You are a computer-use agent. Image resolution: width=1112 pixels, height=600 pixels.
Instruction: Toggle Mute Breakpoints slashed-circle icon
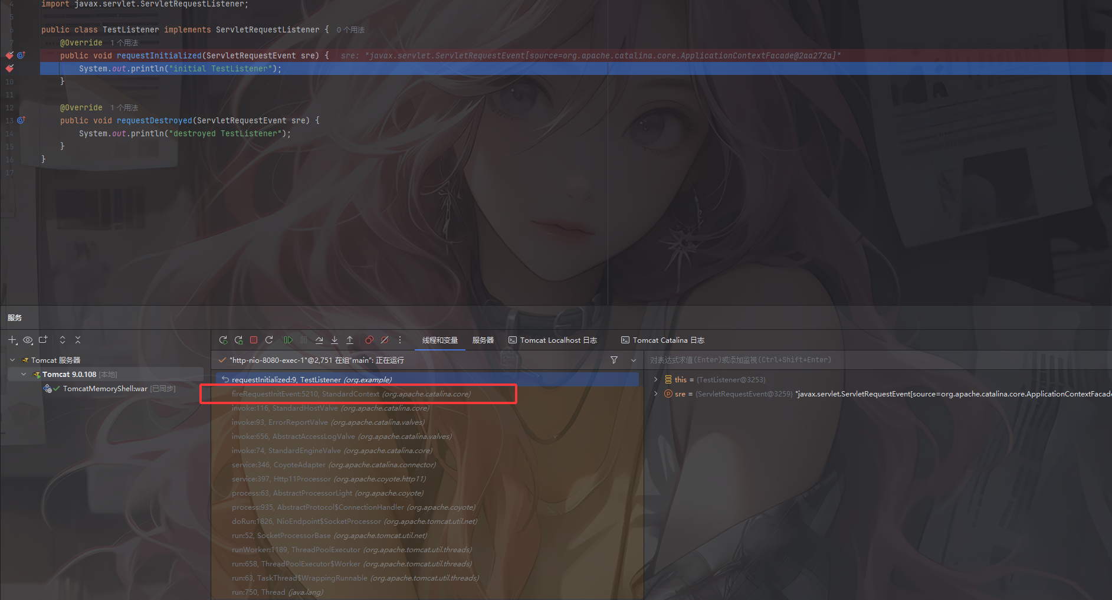[385, 340]
